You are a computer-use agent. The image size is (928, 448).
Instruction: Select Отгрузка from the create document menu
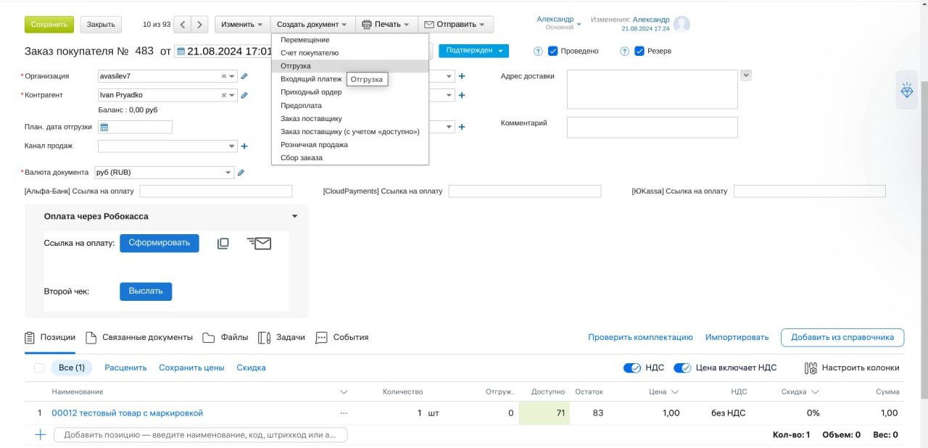coord(296,66)
